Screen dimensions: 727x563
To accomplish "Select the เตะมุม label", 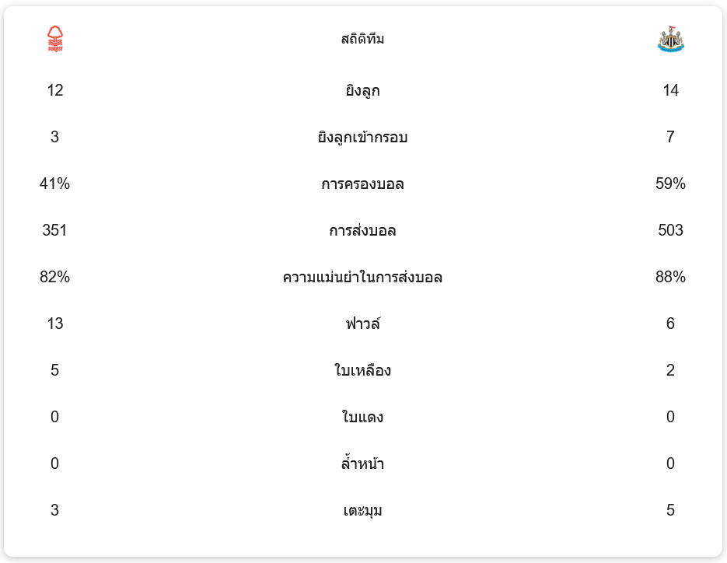I will 362,511.
